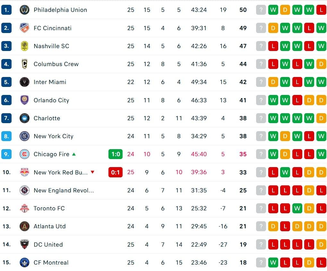This screenshot has height=271, width=327.
Task: Open New England Revolution's latest loss result
Action: (321, 190)
